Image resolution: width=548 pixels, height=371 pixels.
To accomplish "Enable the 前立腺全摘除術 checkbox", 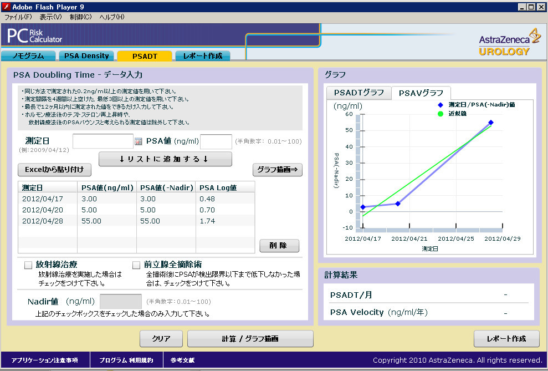I will [136, 265].
